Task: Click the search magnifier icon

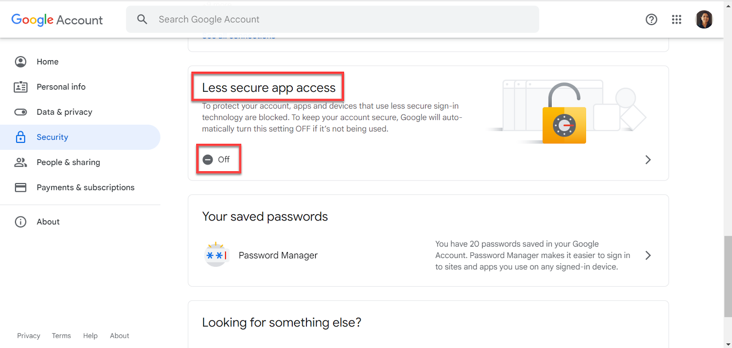Action: pyautogui.click(x=142, y=19)
